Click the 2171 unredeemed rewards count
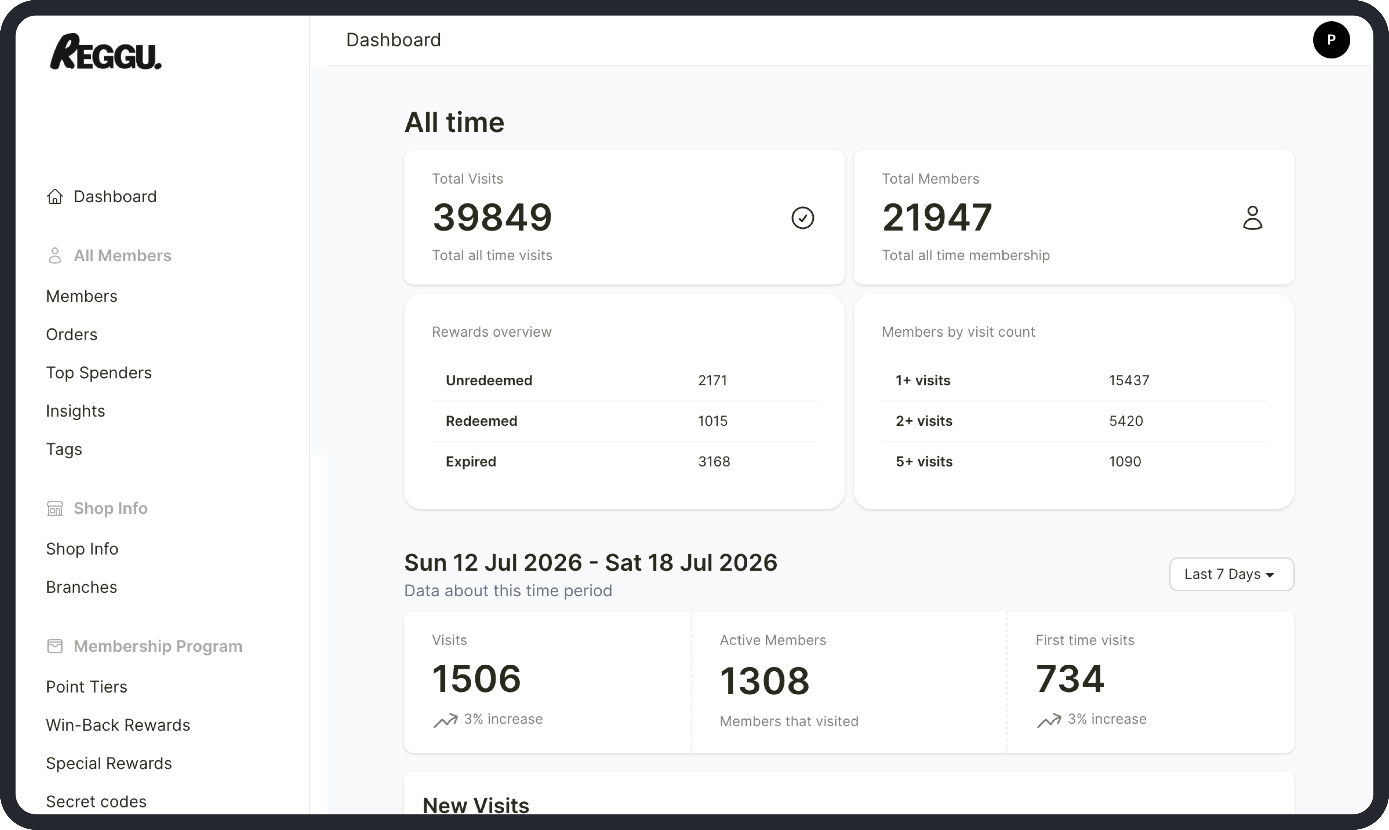The width and height of the screenshot is (1389, 830). point(712,380)
